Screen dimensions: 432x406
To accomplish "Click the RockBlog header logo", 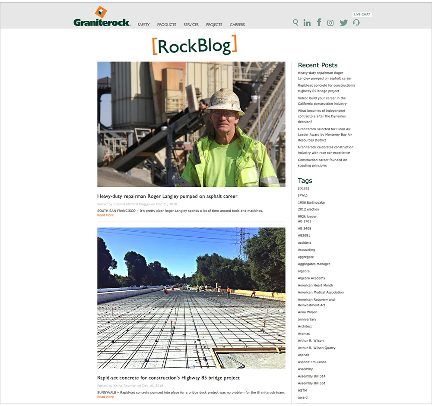I will (194, 45).
